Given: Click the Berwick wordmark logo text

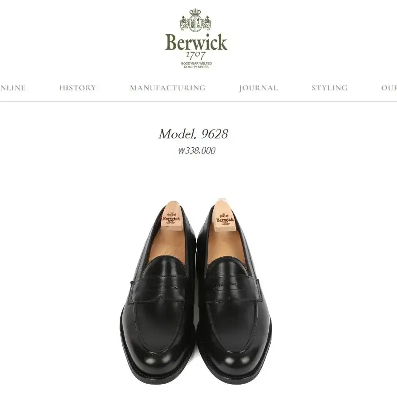Looking at the screenshot, I should 196,42.
